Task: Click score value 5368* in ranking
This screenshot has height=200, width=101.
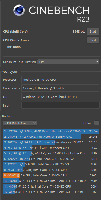Action: tap(94, 175)
